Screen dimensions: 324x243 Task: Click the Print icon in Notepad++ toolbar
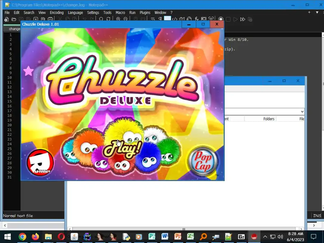click(x=50, y=19)
